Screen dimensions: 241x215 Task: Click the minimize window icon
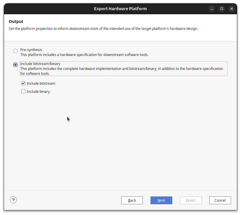[x=212, y=9]
